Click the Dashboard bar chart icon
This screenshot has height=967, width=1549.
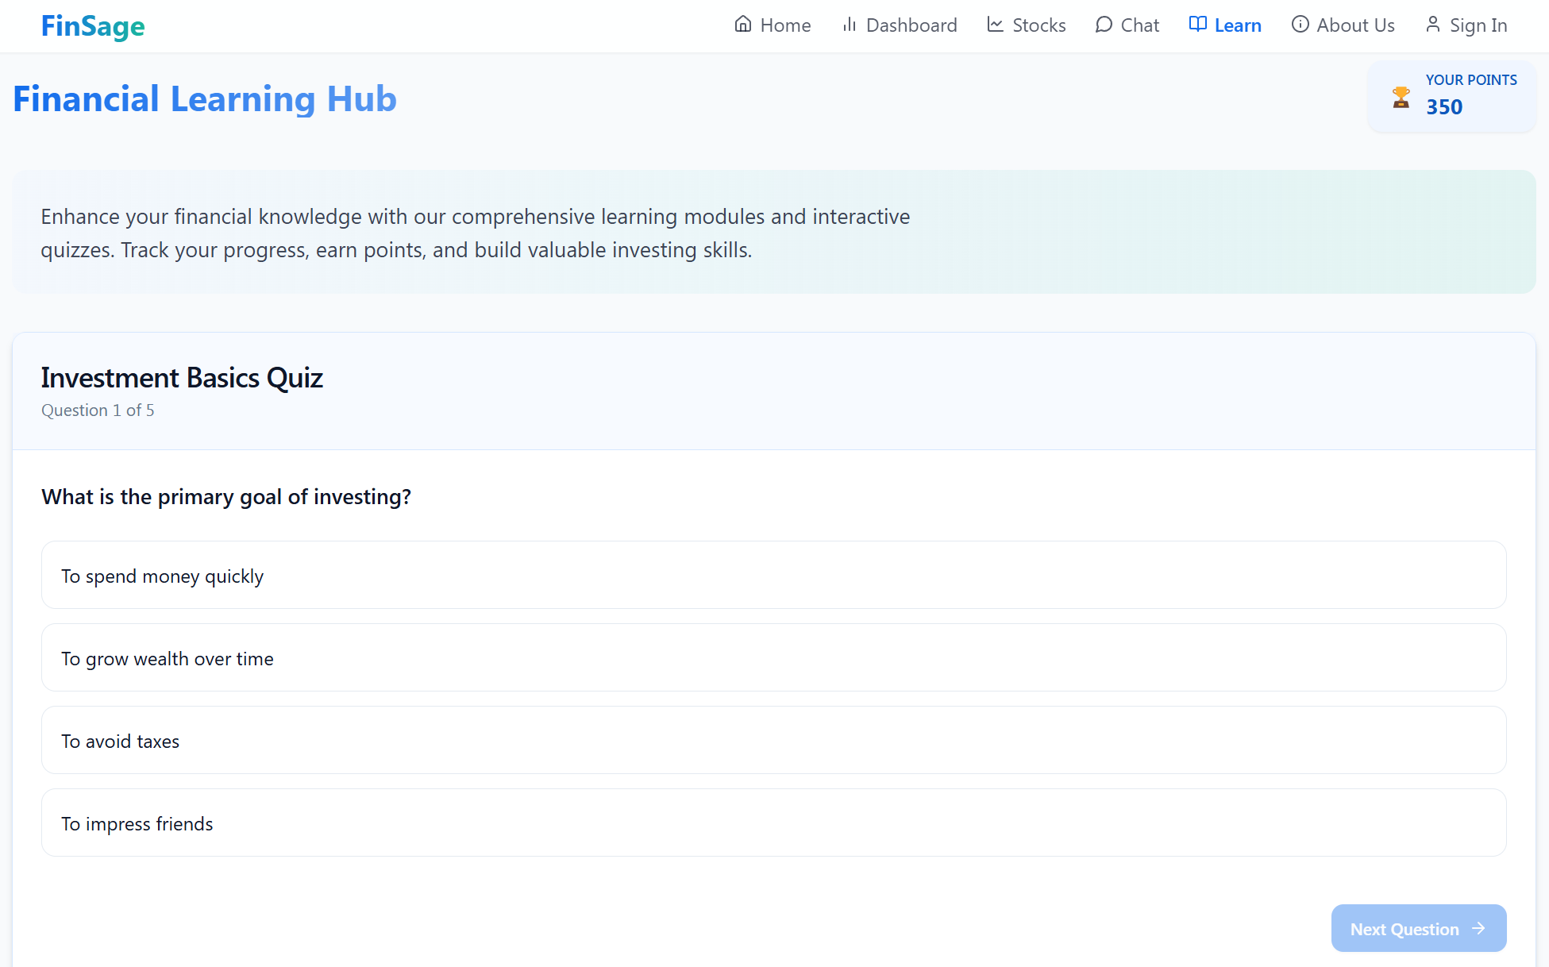click(850, 25)
